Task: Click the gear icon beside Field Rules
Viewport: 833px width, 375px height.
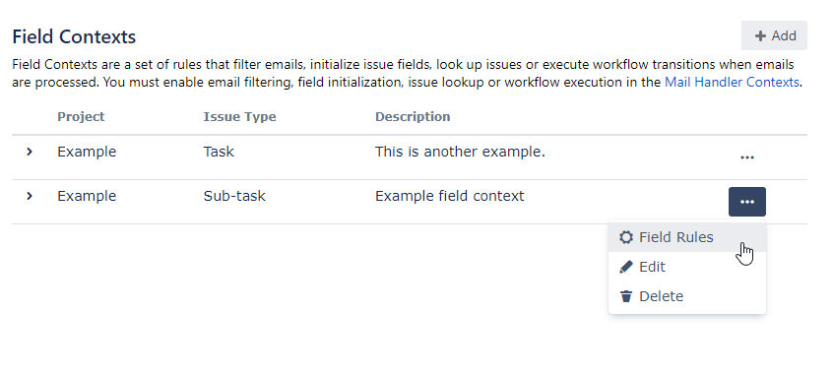Action: (626, 237)
